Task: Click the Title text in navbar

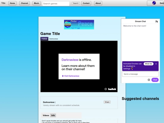Action: [3, 3]
